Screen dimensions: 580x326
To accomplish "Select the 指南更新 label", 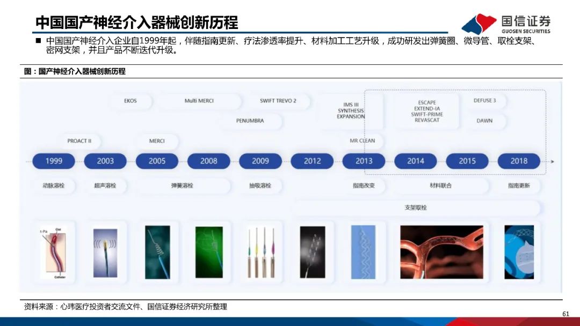I will tap(519, 186).
